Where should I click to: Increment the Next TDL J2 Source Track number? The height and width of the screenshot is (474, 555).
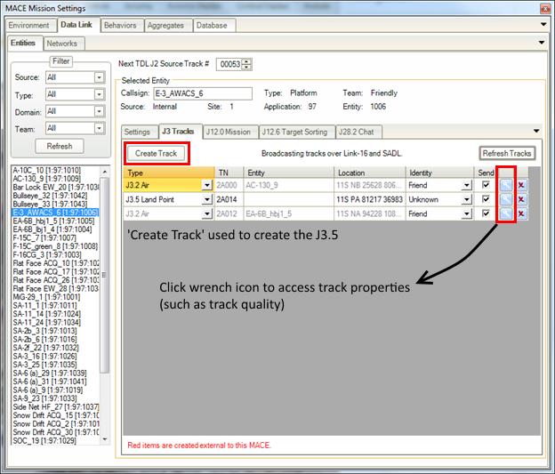point(248,60)
